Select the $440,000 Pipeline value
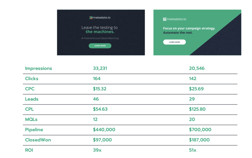Image resolution: width=252 pixels, height=158 pixels. [x=104, y=130]
